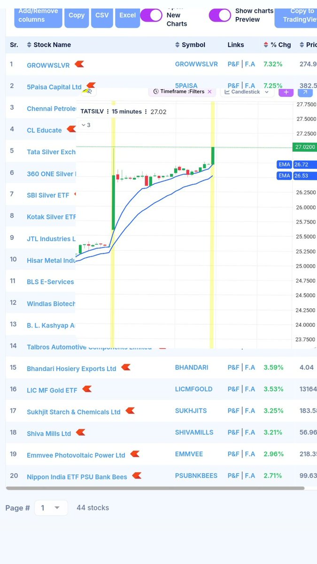Viewport: 317px width, 564px height.
Task: Click 3.59% change value for BHANDARI
Action: point(273,368)
